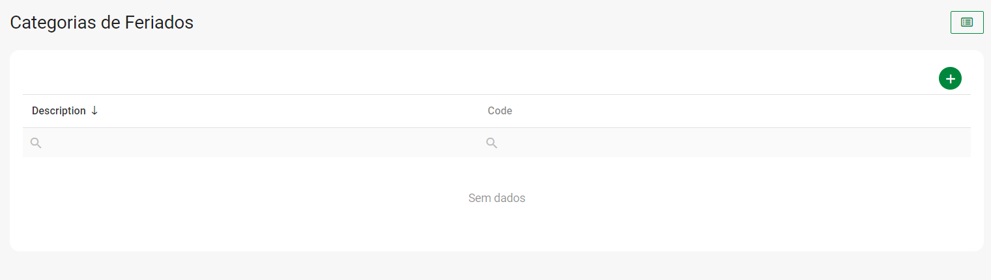Click the "Sem dados" empty-state message
The image size is (991, 280).
[x=496, y=198]
